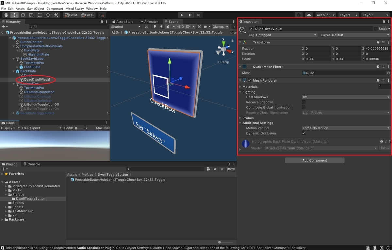392x250 pixels.
Task: Open the GameObject menu
Action: [35, 8]
